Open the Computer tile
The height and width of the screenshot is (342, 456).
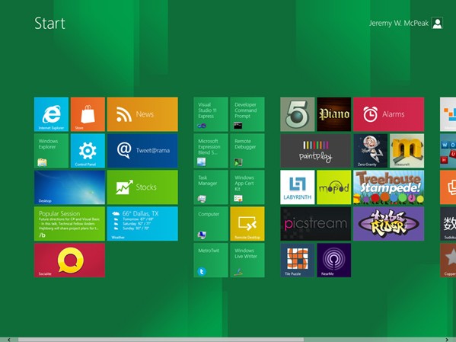coord(211,223)
